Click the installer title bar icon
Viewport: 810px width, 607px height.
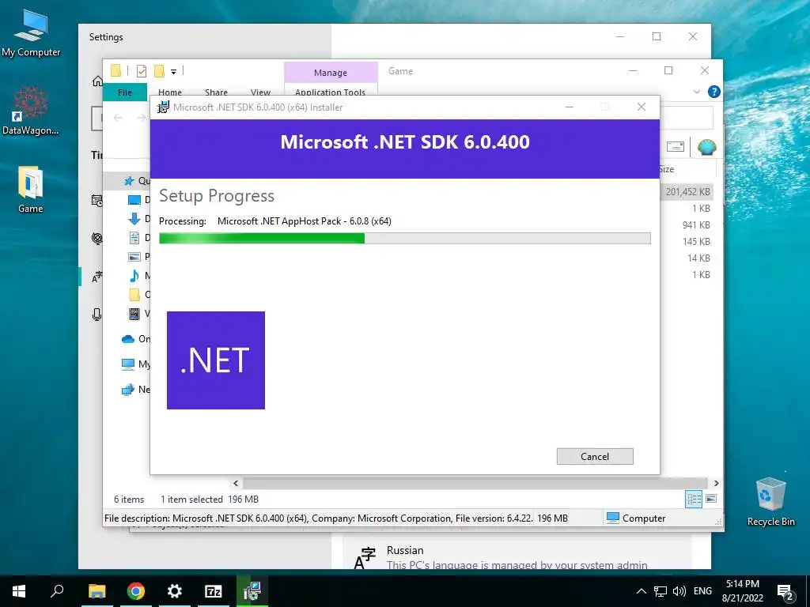point(163,107)
